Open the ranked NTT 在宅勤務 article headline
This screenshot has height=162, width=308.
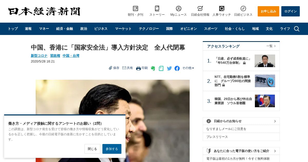tap(233, 81)
